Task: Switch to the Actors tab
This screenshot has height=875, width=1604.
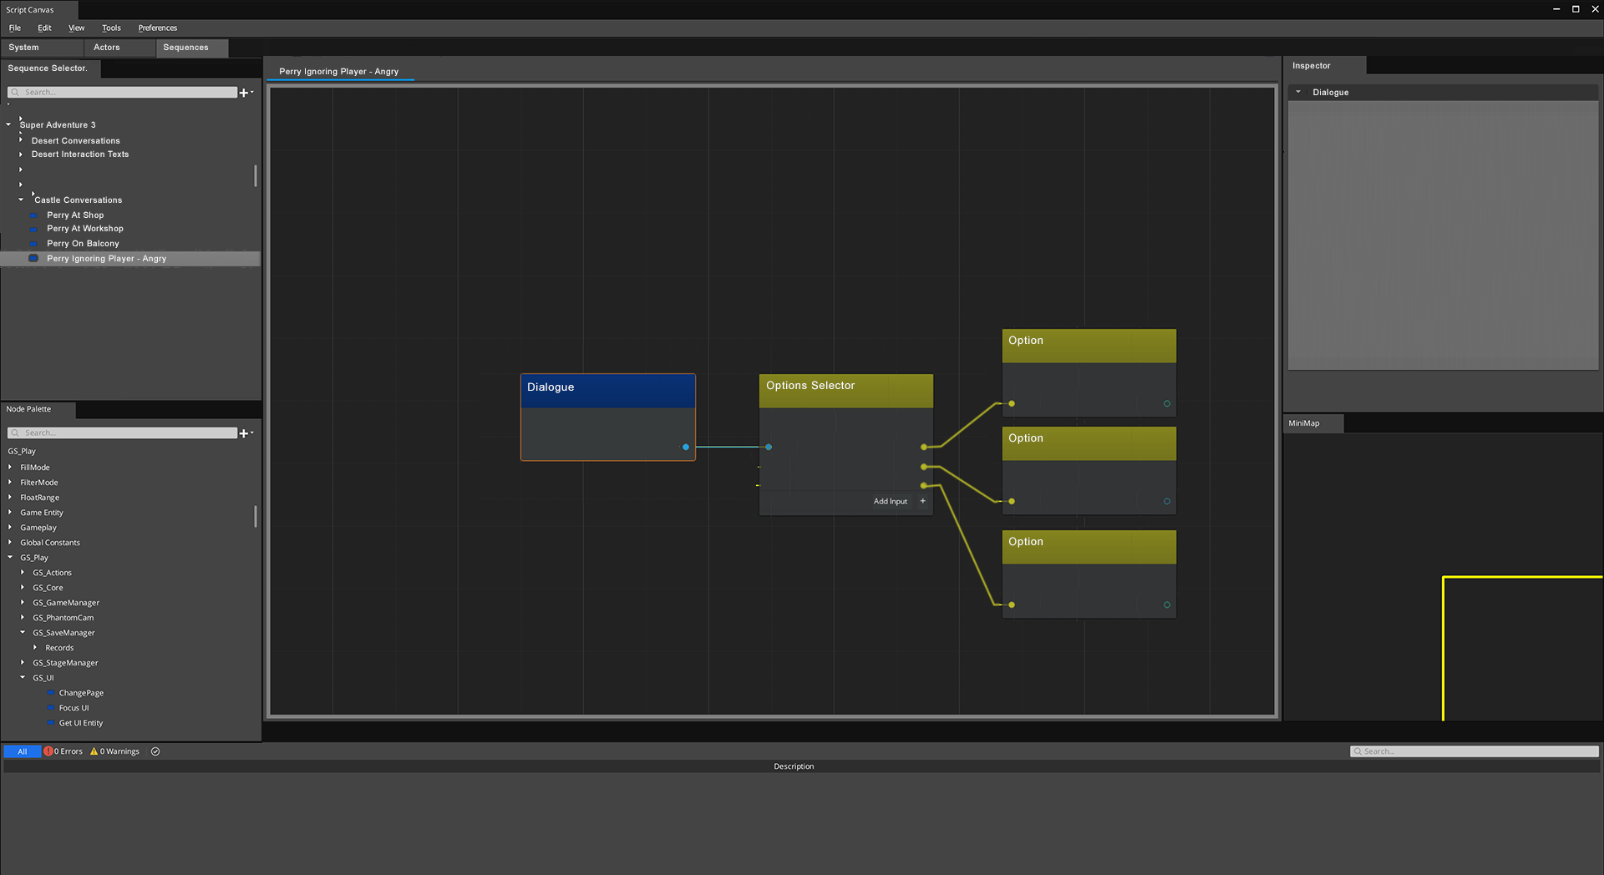Action: coord(106,48)
